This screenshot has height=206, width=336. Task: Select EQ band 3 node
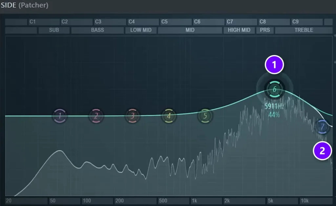coord(133,116)
